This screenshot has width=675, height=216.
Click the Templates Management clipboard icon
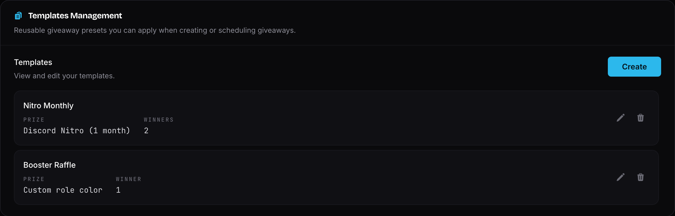point(18,16)
